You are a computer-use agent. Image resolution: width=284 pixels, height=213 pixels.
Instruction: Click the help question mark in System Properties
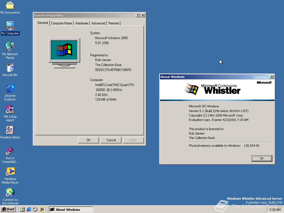[x=138, y=15]
